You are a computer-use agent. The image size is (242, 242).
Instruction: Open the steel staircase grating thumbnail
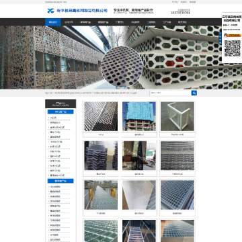pos(139,231)
